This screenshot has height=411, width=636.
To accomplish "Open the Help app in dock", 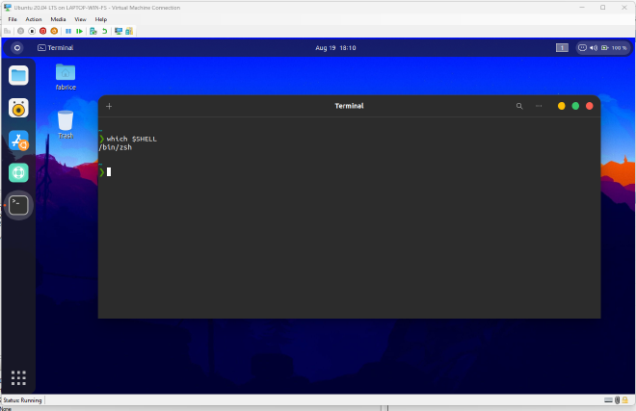I will point(18,172).
